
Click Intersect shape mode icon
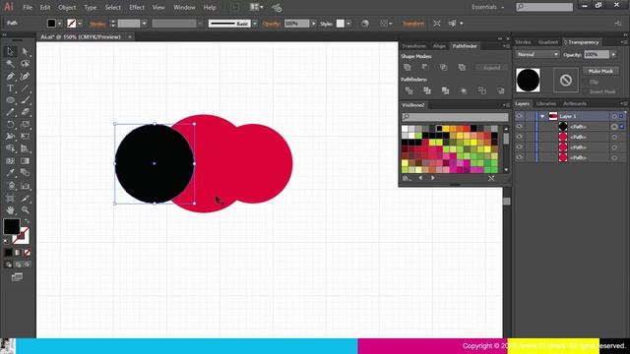(444, 67)
